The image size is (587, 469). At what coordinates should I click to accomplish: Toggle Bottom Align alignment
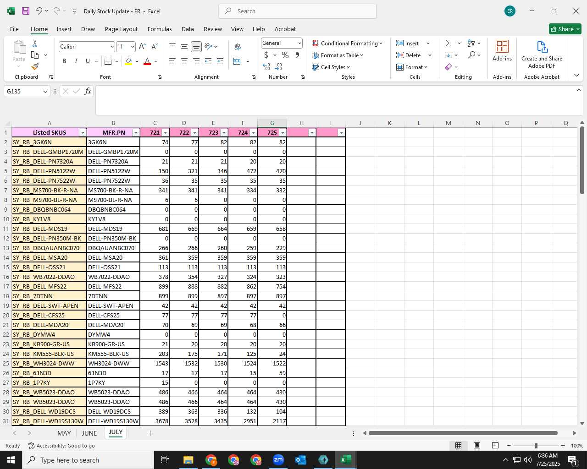pyautogui.click(x=196, y=46)
